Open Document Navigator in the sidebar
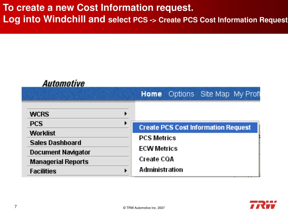The width and height of the screenshot is (288, 216). (78, 152)
